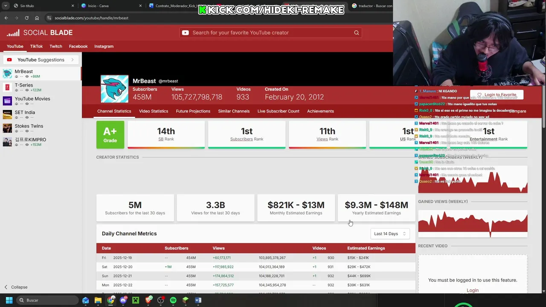546x307 pixels.
Task: Select MrBeast in suggestions list
Action: (x=41, y=74)
